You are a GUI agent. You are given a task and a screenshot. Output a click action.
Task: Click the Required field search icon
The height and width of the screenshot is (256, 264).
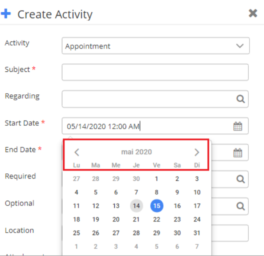[240, 179]
